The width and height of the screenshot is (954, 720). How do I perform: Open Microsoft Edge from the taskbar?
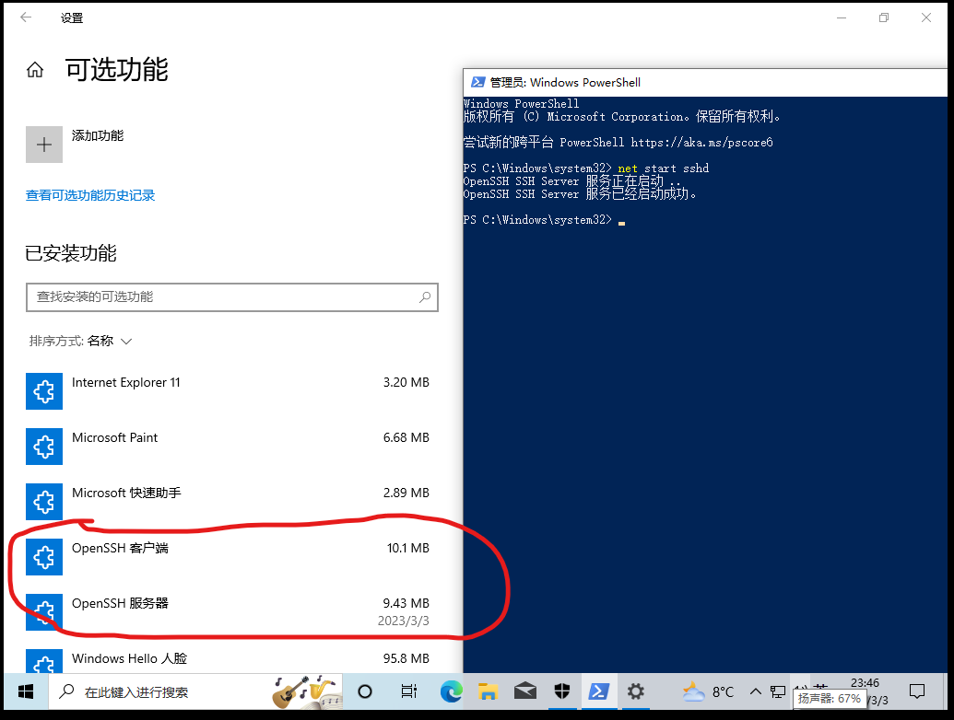click(452, 691)
